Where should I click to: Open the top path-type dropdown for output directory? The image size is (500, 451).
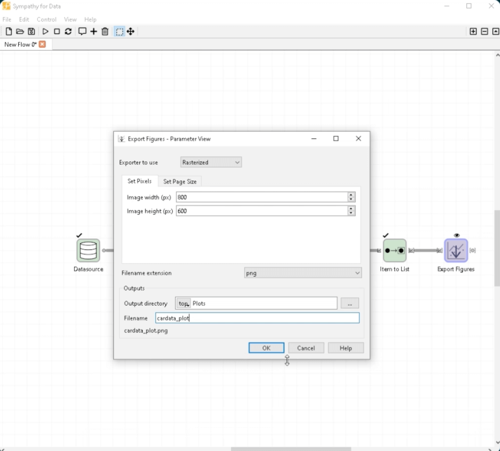pyautogui.click(x=184, y=303)
